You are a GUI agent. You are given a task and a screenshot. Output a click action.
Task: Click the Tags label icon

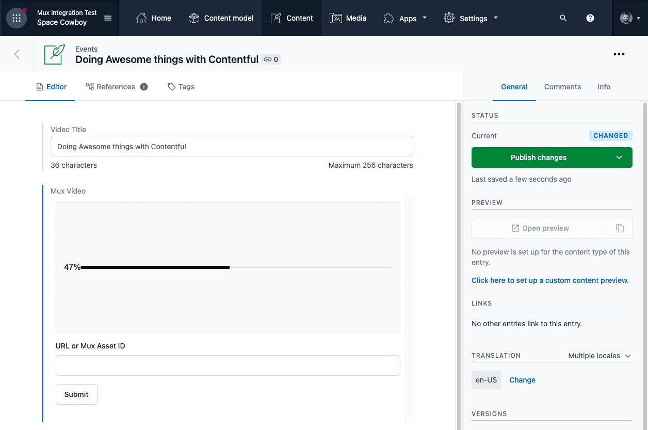(172, 87)
